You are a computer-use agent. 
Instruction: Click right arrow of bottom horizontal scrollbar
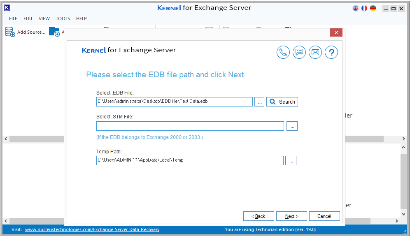[397, 221]
